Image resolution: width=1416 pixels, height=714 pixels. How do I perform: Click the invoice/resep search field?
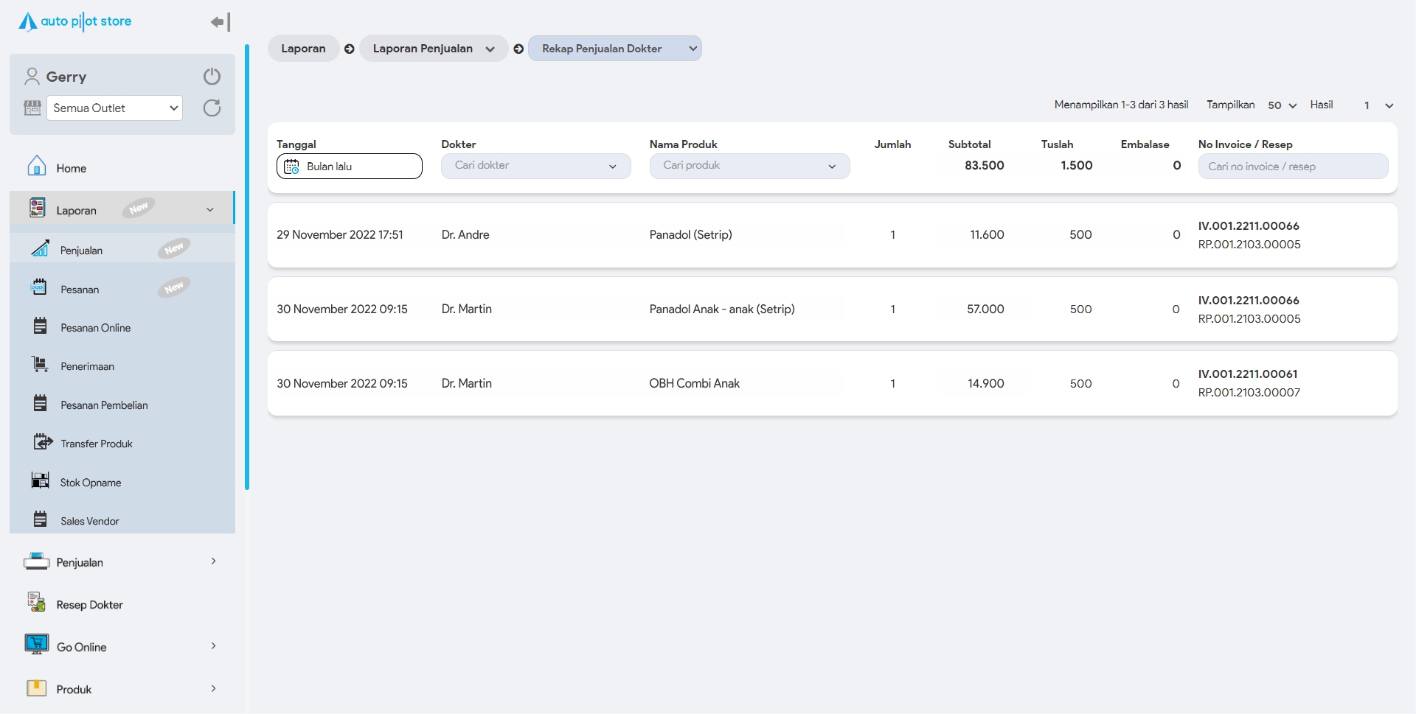[x=1292, y=167]
